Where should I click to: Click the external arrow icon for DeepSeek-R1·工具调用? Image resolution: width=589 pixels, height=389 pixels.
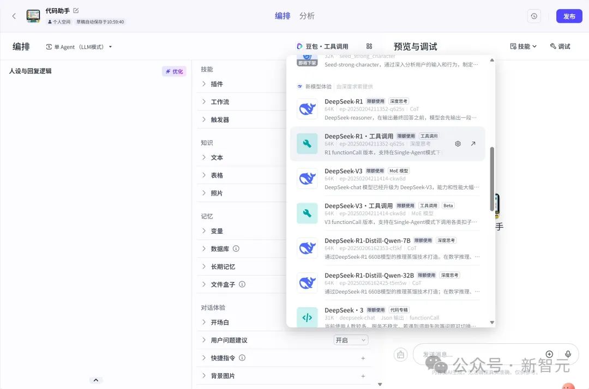[473, 144]
